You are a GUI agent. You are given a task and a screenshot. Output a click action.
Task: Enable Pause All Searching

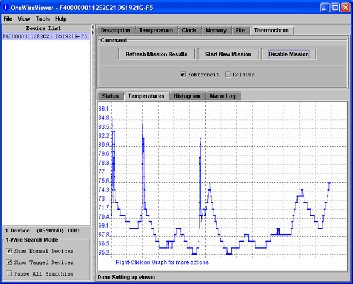pyautogui.click(x=9, y=274)
